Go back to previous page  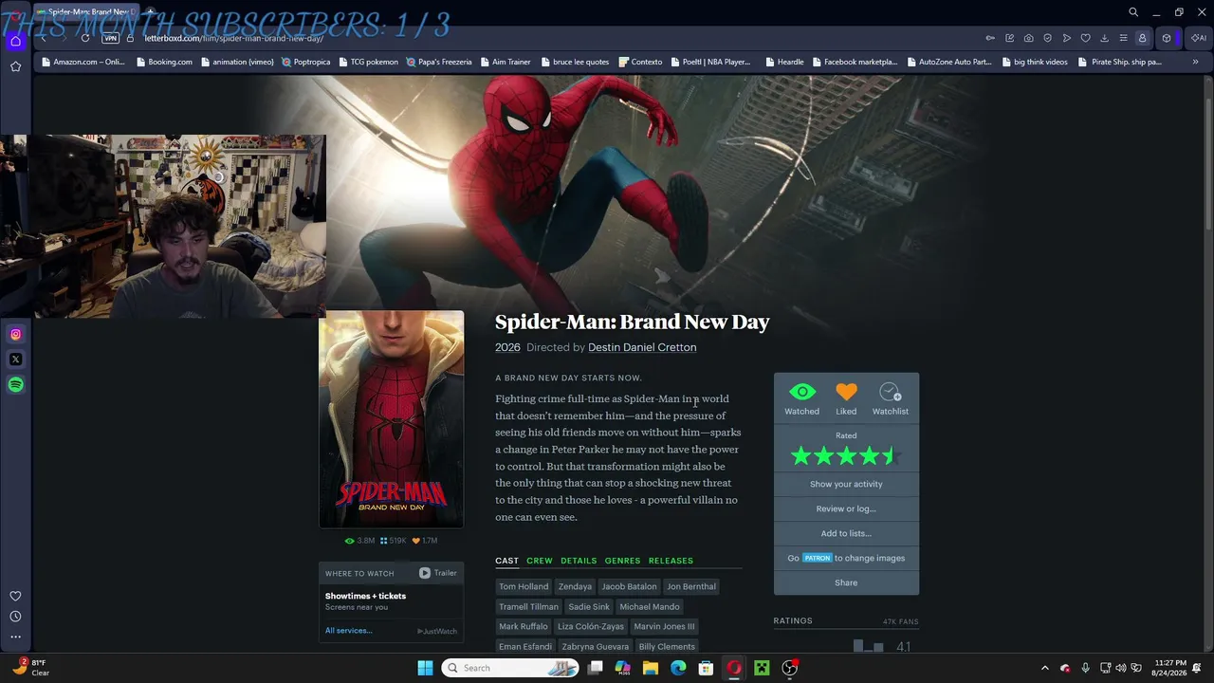44,38
